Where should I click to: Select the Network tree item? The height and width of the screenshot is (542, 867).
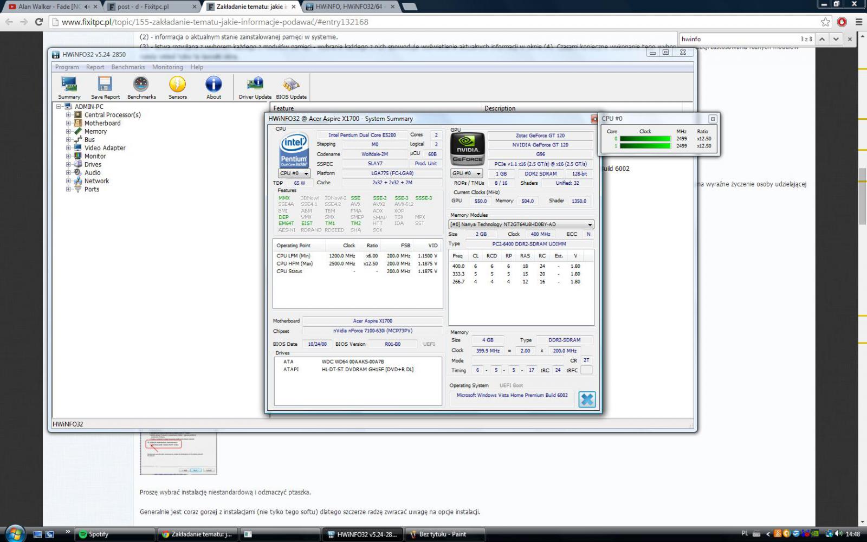[x=96, y=181]
